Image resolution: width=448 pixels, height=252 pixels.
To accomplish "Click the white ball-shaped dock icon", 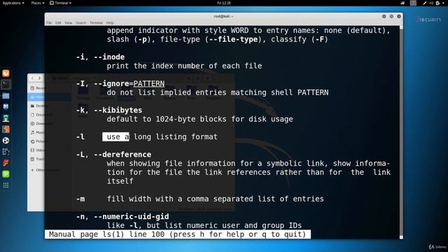I will pyautogui.click(x=6, y=141).
